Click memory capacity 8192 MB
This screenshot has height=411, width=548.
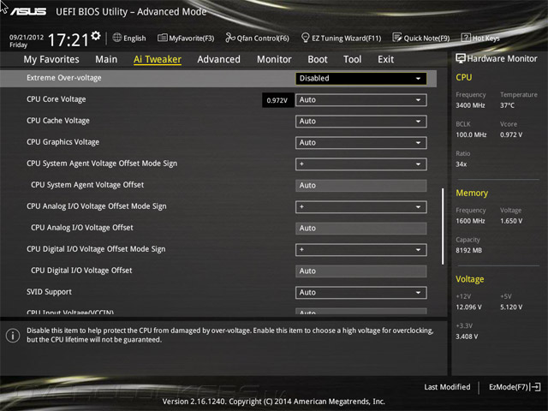point(468,250)
